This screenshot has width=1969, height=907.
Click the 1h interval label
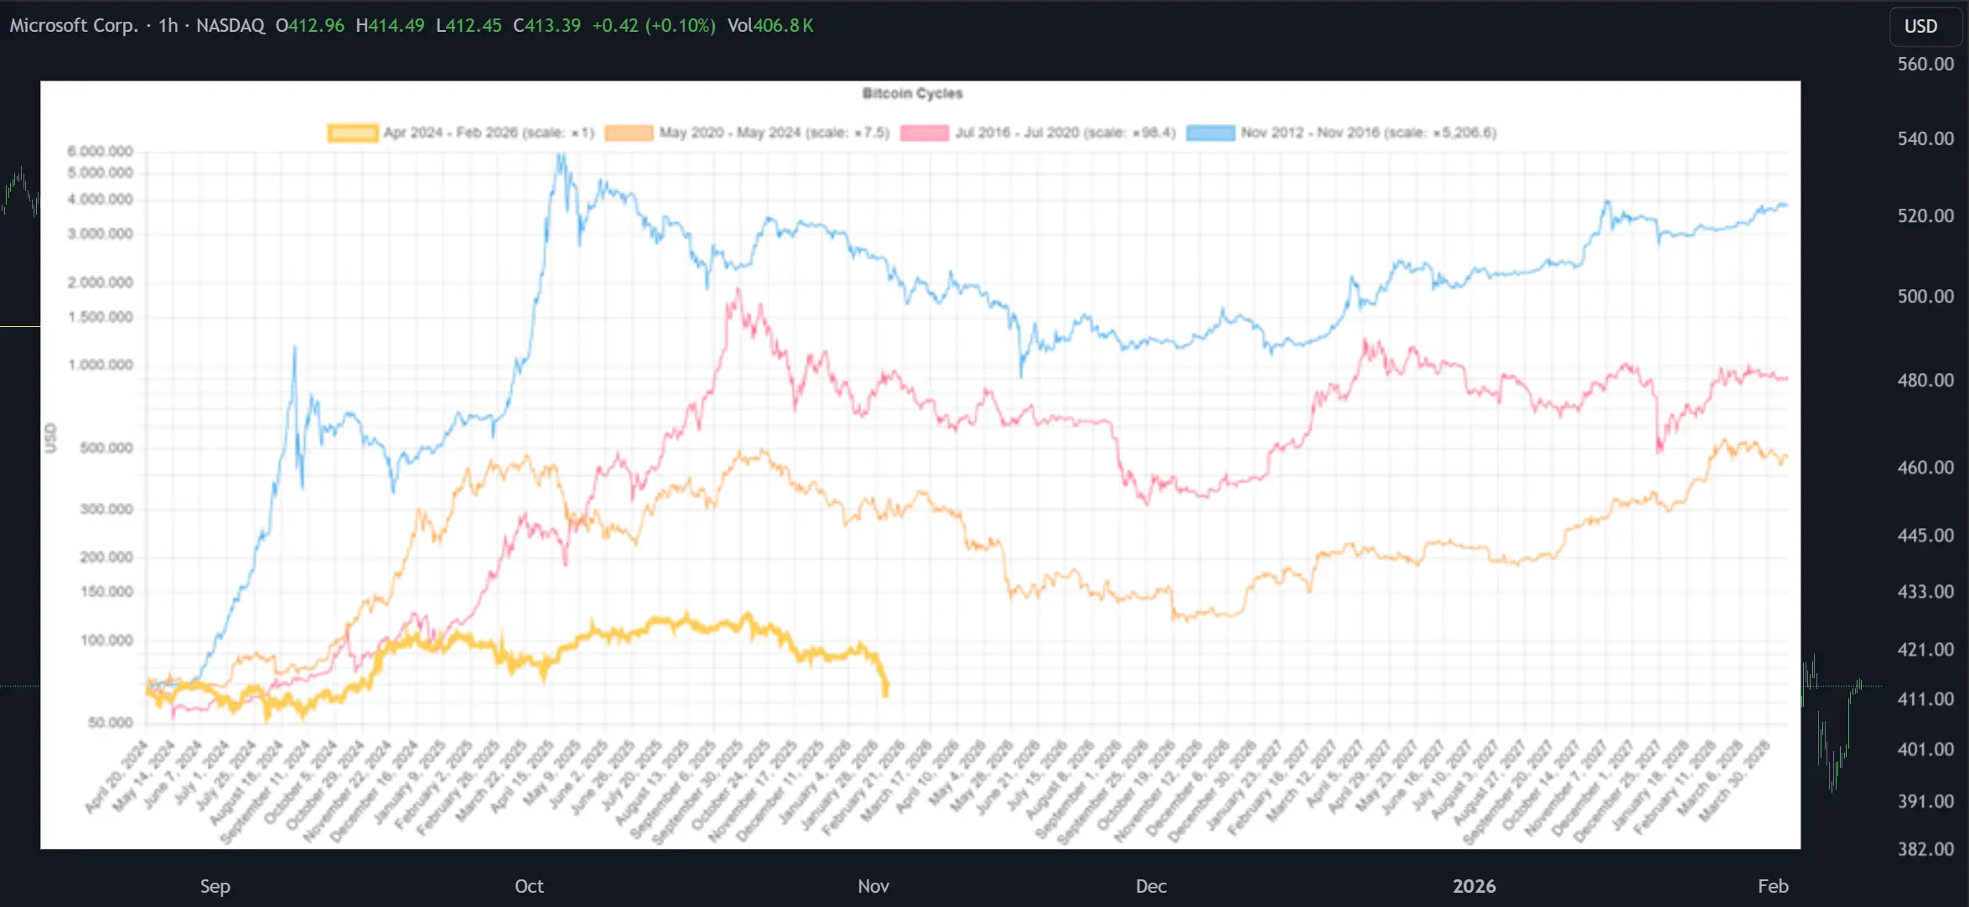point(168,25)
